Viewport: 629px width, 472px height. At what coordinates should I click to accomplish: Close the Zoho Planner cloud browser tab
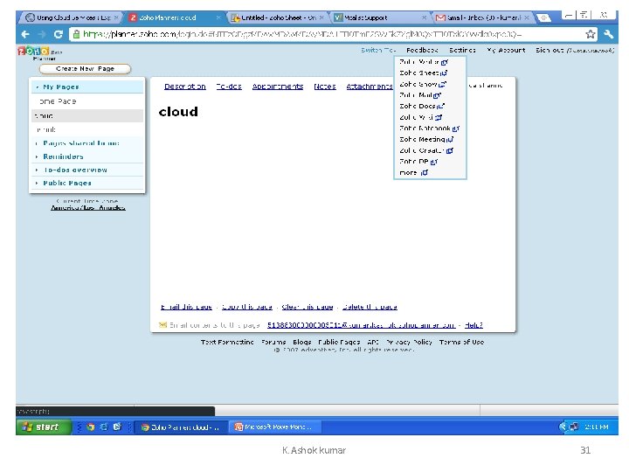218,17
